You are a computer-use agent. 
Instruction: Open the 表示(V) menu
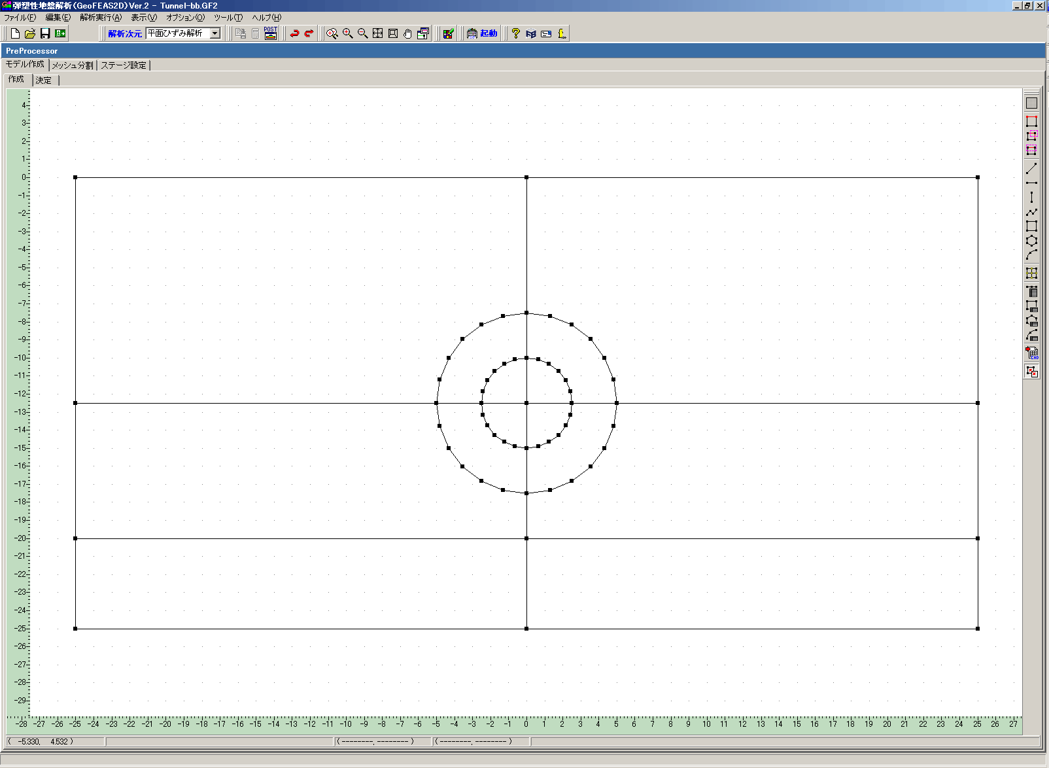click(x=144, y=18)
